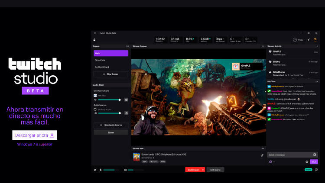
Task: Click the Edit Scene button
Action: coord(215,170)
